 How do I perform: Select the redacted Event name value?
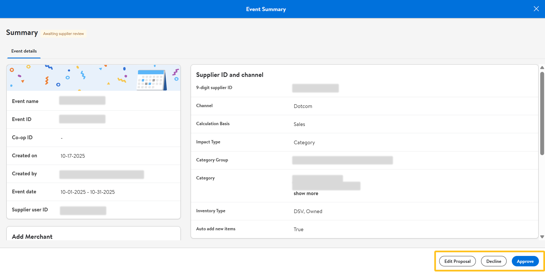tap(82, 101)
